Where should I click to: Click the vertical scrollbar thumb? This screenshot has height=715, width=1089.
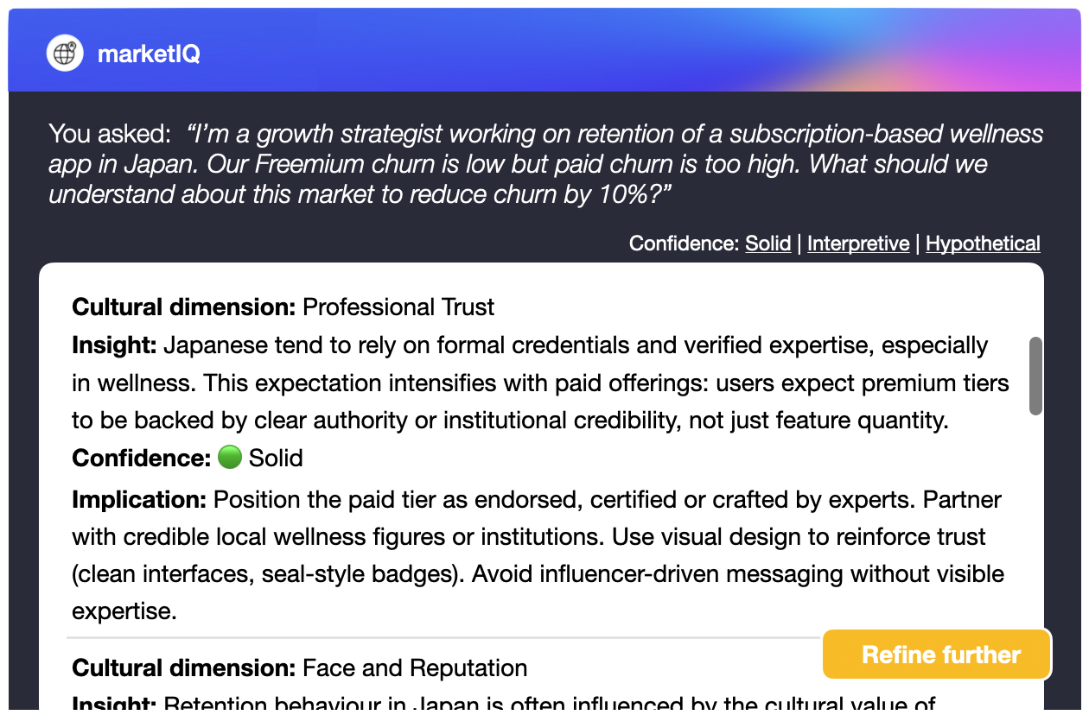coord(1035,376)
